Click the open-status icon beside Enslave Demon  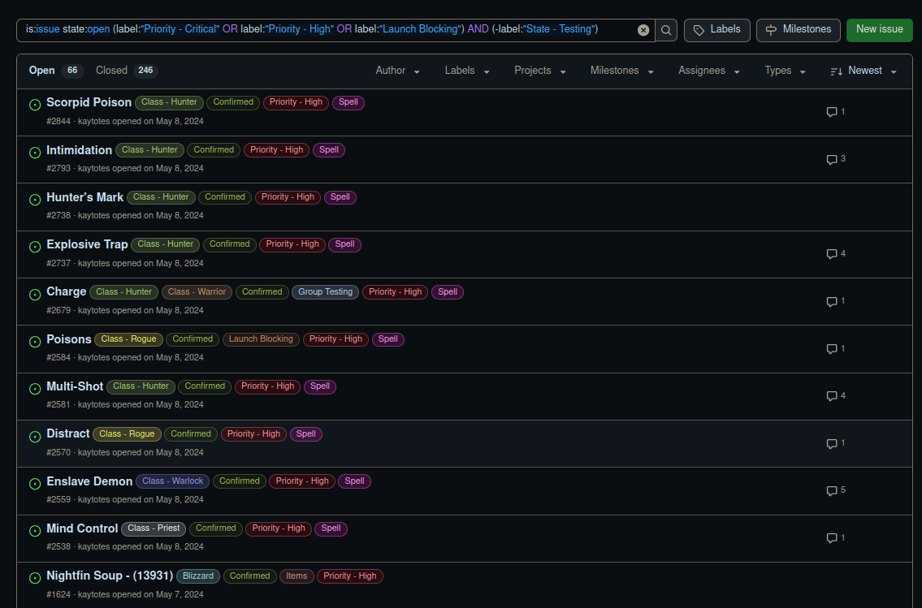[35, 484]
